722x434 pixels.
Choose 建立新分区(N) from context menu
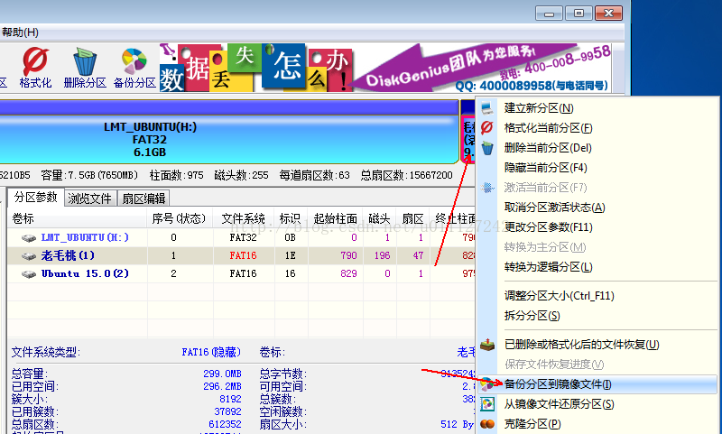(597, 108)
